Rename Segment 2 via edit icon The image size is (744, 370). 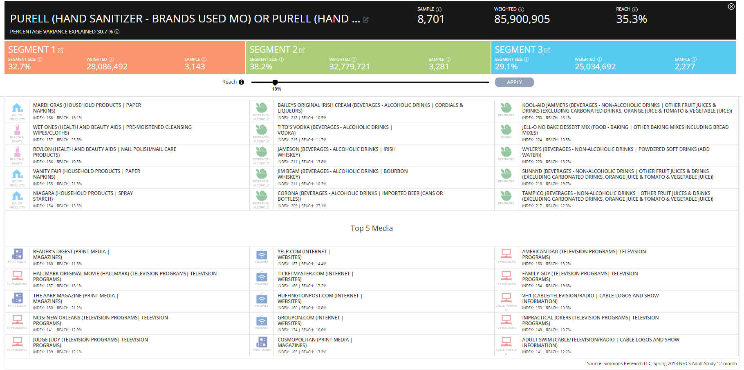coord(302,50)
